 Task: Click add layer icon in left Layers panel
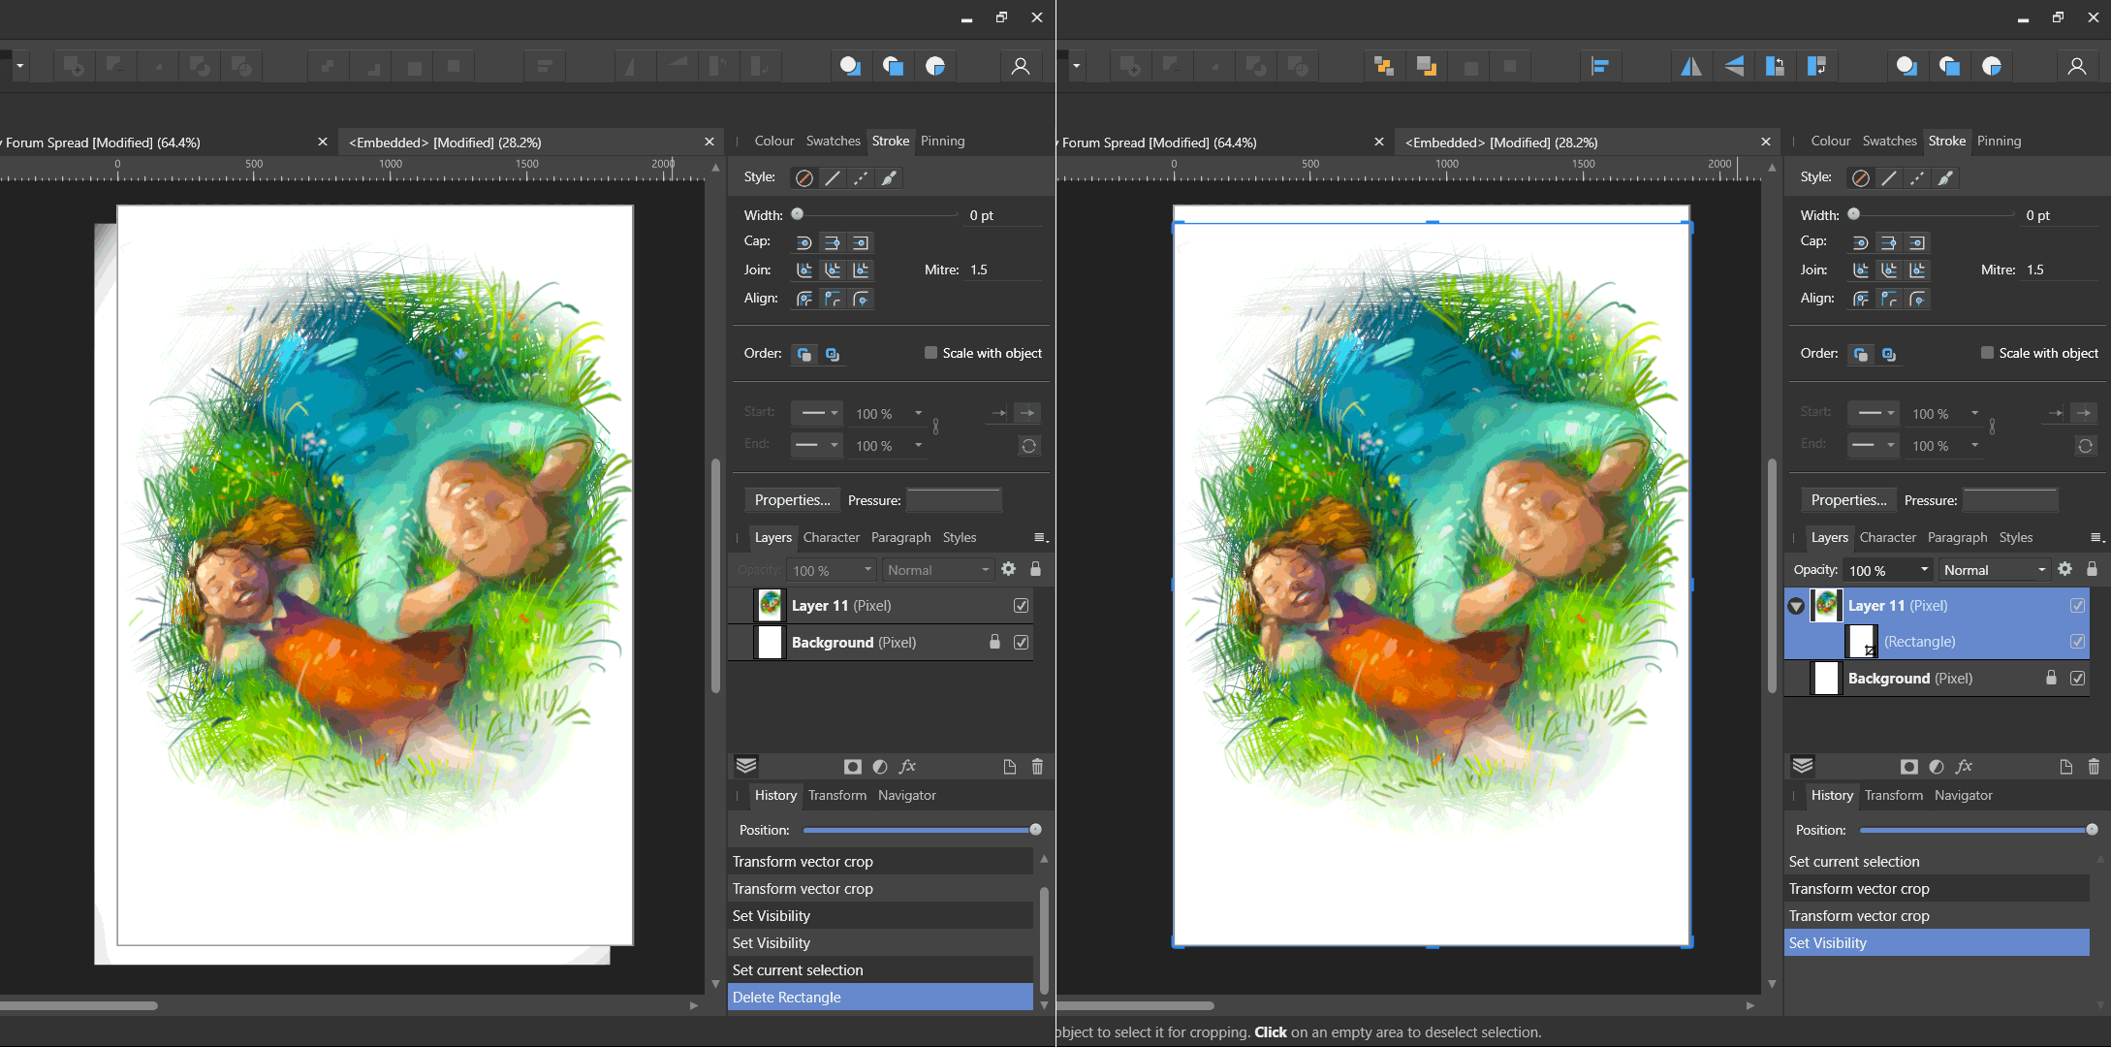tap(1009, 767)
